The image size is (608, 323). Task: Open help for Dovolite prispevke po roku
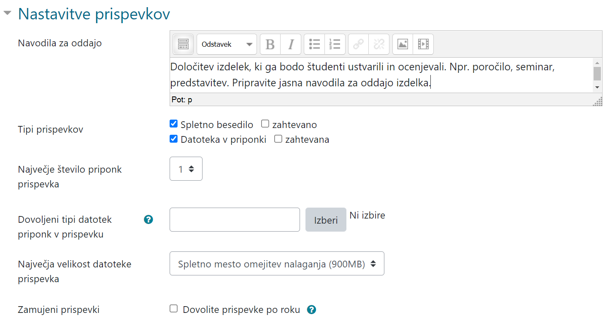[311, 309]
